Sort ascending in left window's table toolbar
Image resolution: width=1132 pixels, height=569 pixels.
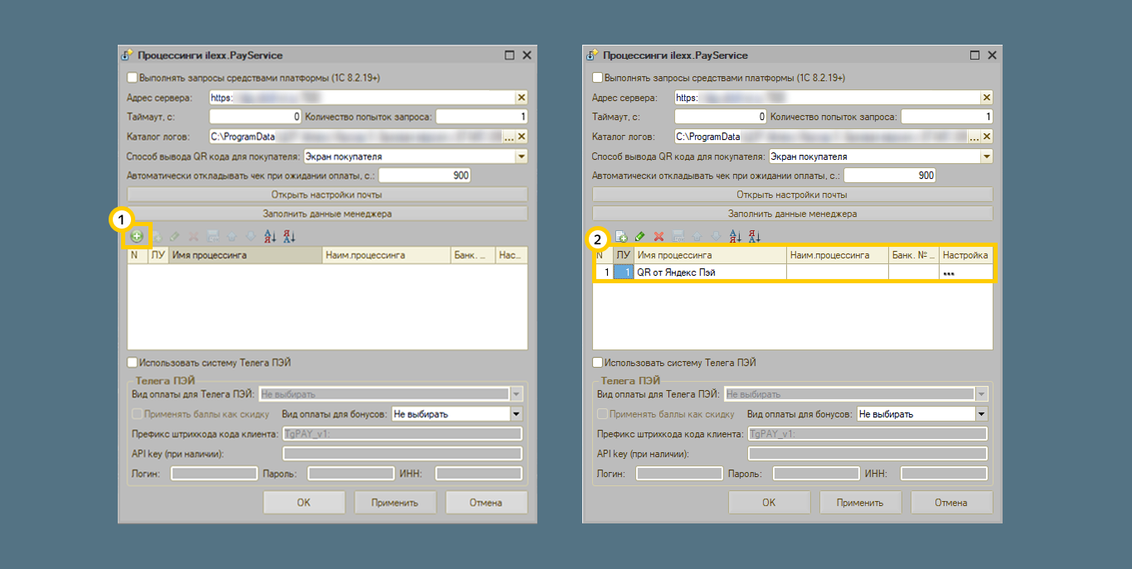[x=270, y=236]
